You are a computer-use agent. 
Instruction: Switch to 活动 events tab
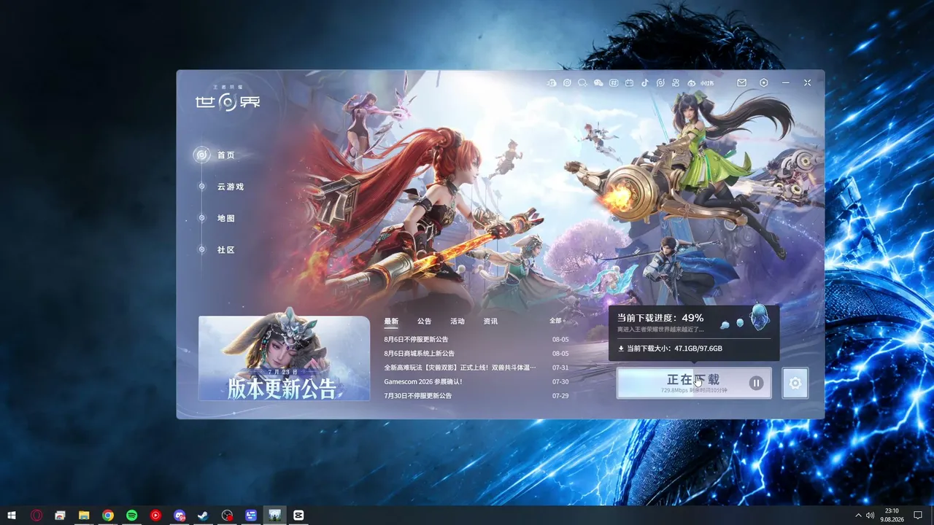pyautogui.click(x=458, y=322)
